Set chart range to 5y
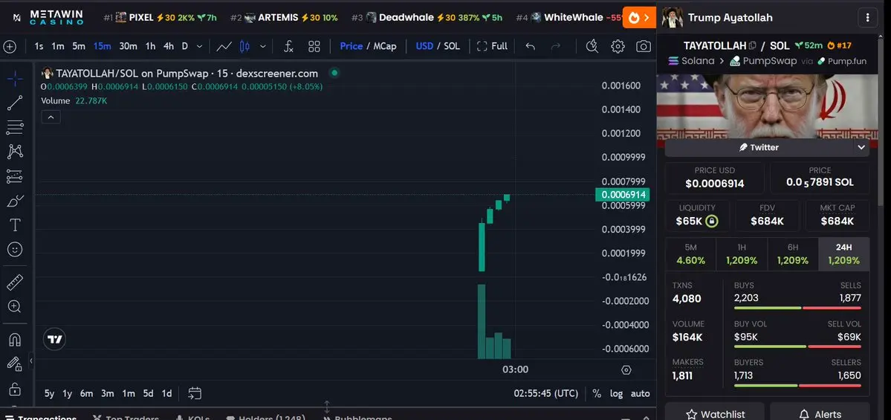 point(50,393)
